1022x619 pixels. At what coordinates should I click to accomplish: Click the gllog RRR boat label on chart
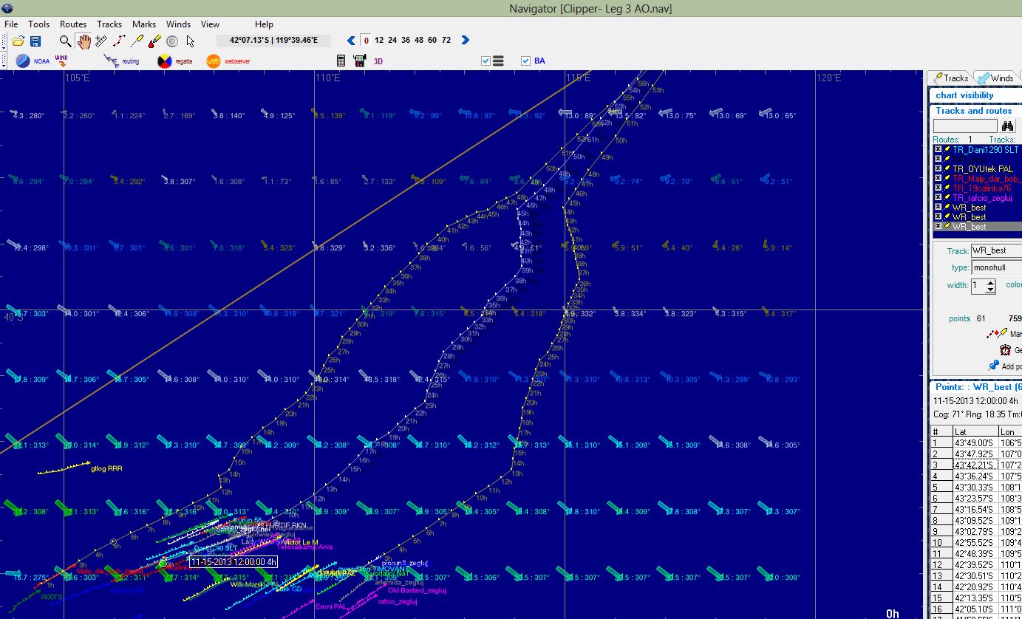tap(107, 468)
